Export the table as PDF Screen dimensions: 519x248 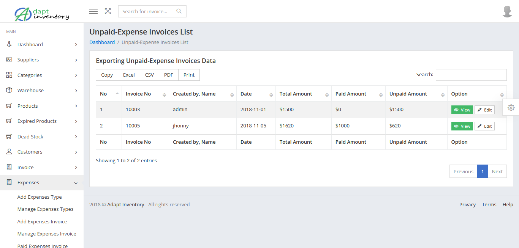pyautogui.click(x=169, y=75)
